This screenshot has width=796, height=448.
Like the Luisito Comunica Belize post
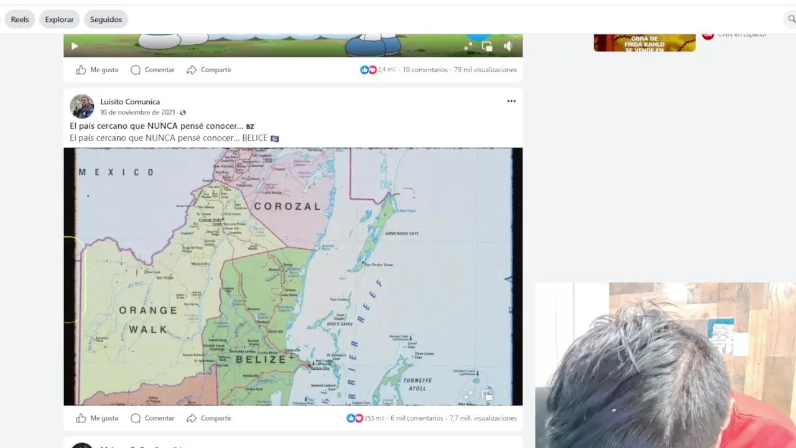[97, 418]
